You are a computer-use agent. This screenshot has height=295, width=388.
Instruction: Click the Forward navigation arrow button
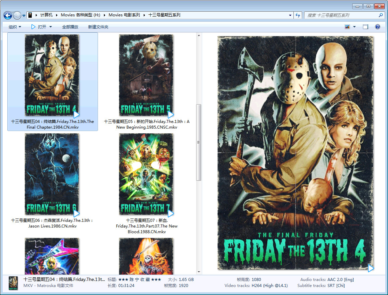17,15
